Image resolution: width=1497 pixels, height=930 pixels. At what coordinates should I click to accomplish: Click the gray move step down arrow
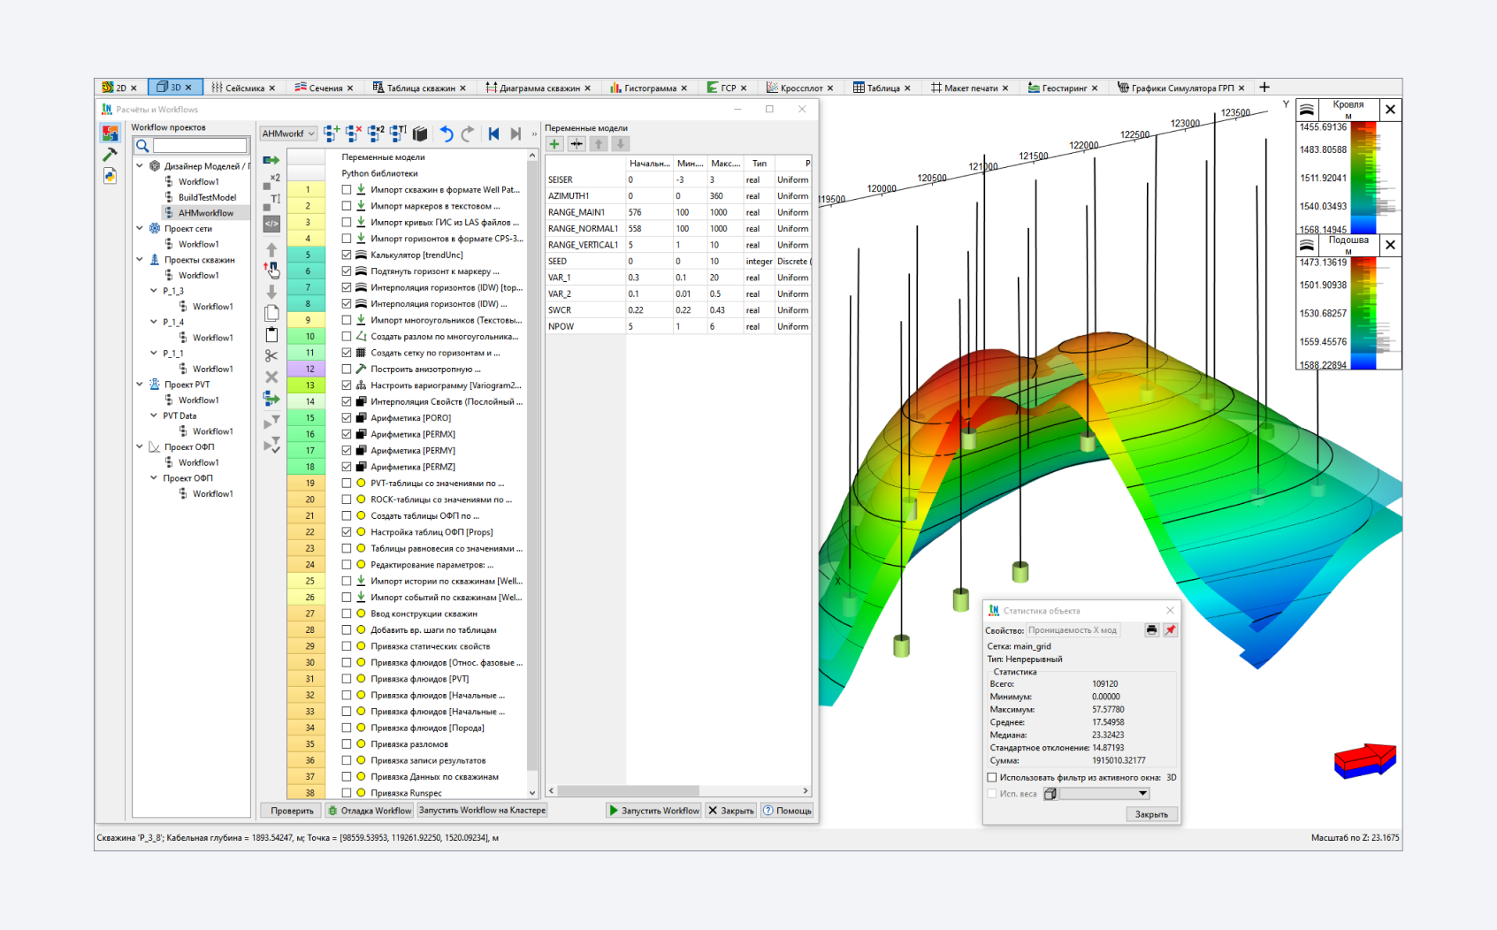coord(271,292)
